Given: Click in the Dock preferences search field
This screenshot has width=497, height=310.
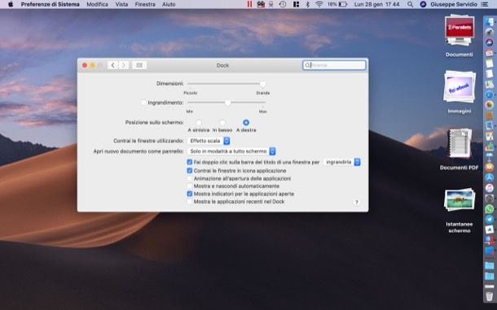Looking at the screenshot, I should 334,65.
